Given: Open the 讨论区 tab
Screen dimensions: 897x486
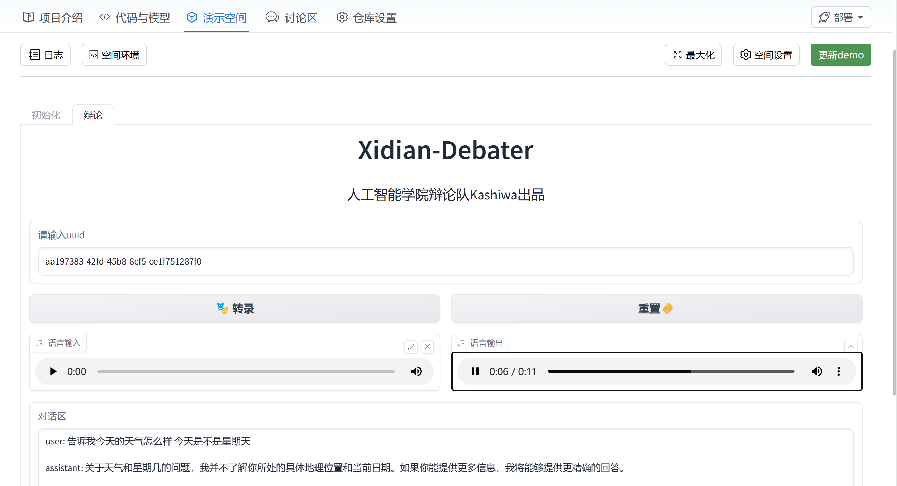Looking at the screenshot, I should [x=292, y=17].
